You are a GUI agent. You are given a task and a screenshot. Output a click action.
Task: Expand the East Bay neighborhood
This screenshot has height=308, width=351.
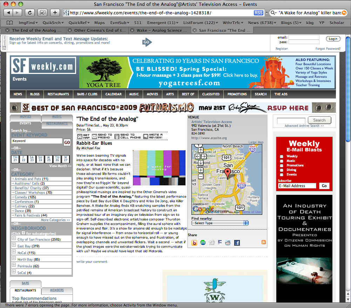point(14,245)
